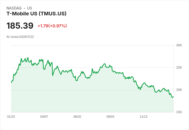Viewport: 189px width, 130px height.
Task: Click the chart line's highest peak
Action: pyautogui.click(x=28, y=58)
